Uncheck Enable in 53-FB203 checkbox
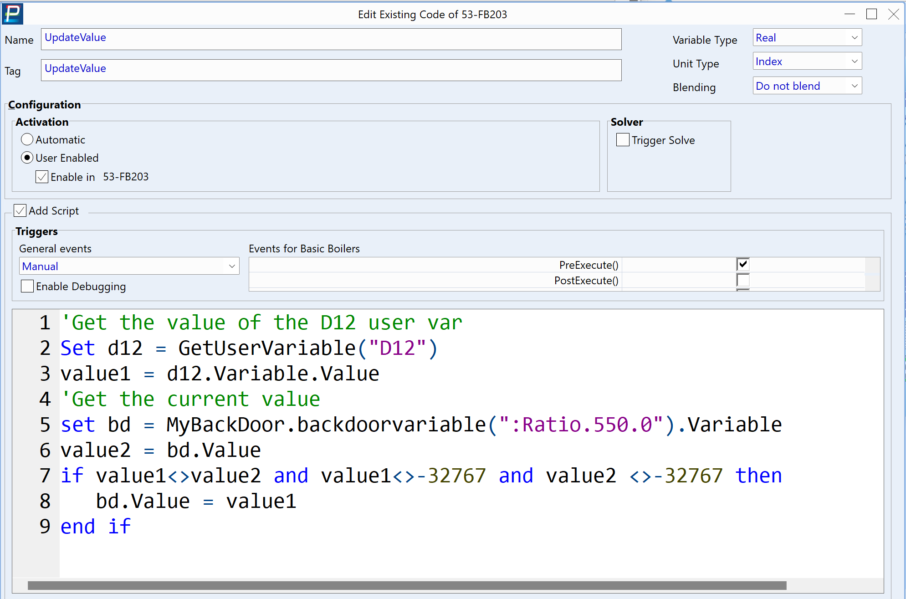Screen dimensions: 906x599 coord(42,177)
